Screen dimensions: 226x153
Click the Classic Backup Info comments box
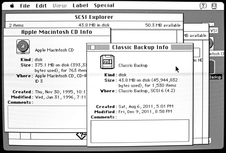pyautogui.click(x=140, y=131)
